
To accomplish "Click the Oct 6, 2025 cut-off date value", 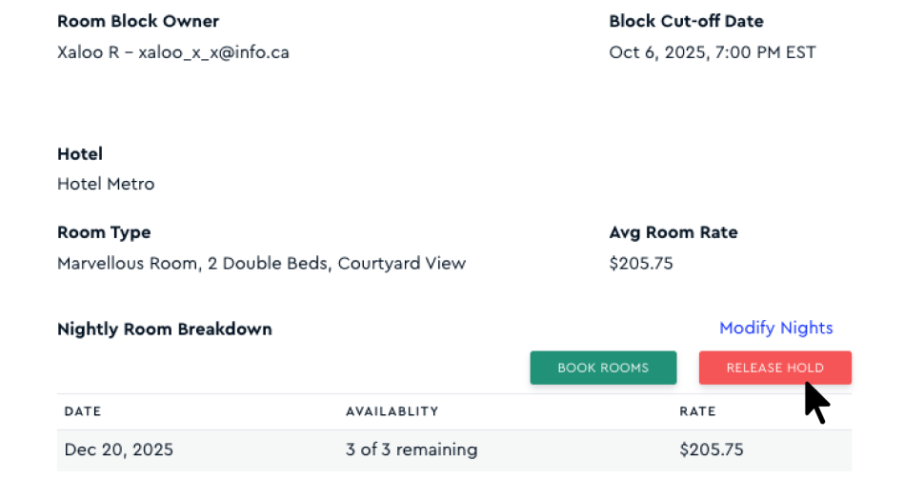I will click(712, 52).
